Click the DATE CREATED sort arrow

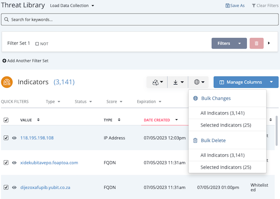pyautogui.click(x=176, y=120)
